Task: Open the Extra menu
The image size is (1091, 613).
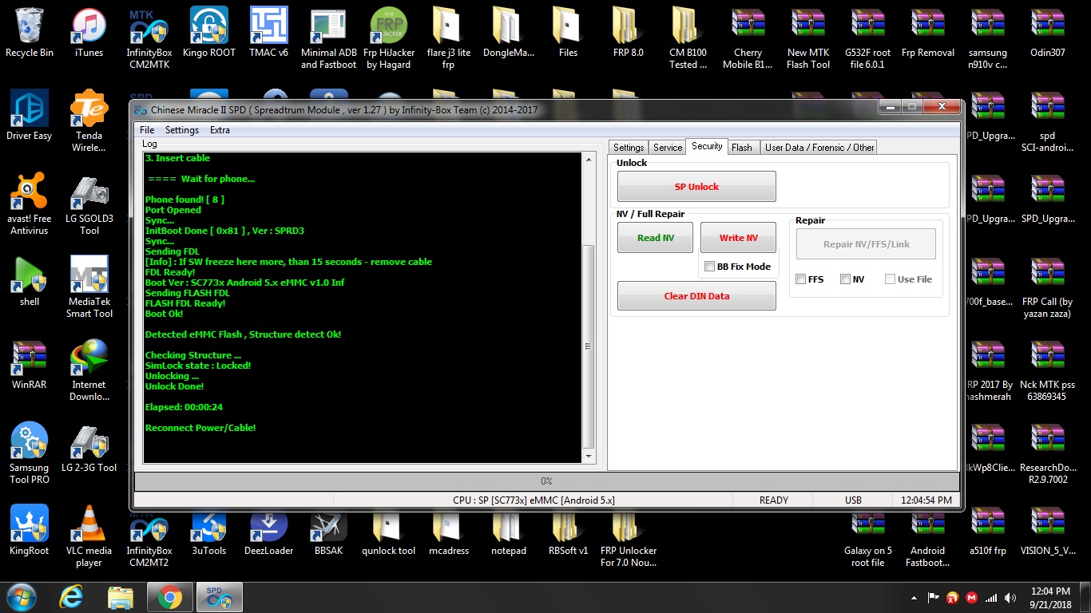Action: (220, 130)
